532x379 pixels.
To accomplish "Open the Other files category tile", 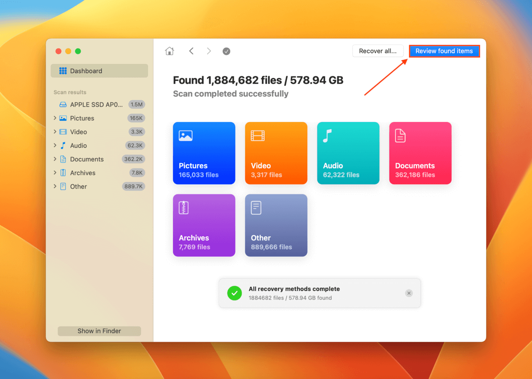I will 276,225.
